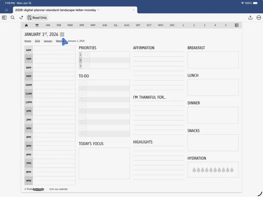Go to planner home house icon
Viewport: 263px width, 197px height.
(x=26, y=25)
